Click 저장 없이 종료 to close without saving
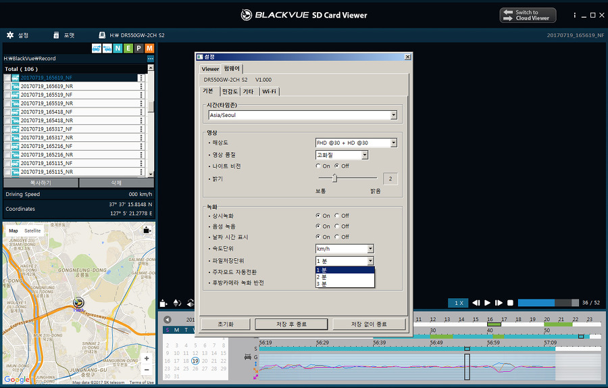Viewport: 608px width, 388px height. pos(369,324)
